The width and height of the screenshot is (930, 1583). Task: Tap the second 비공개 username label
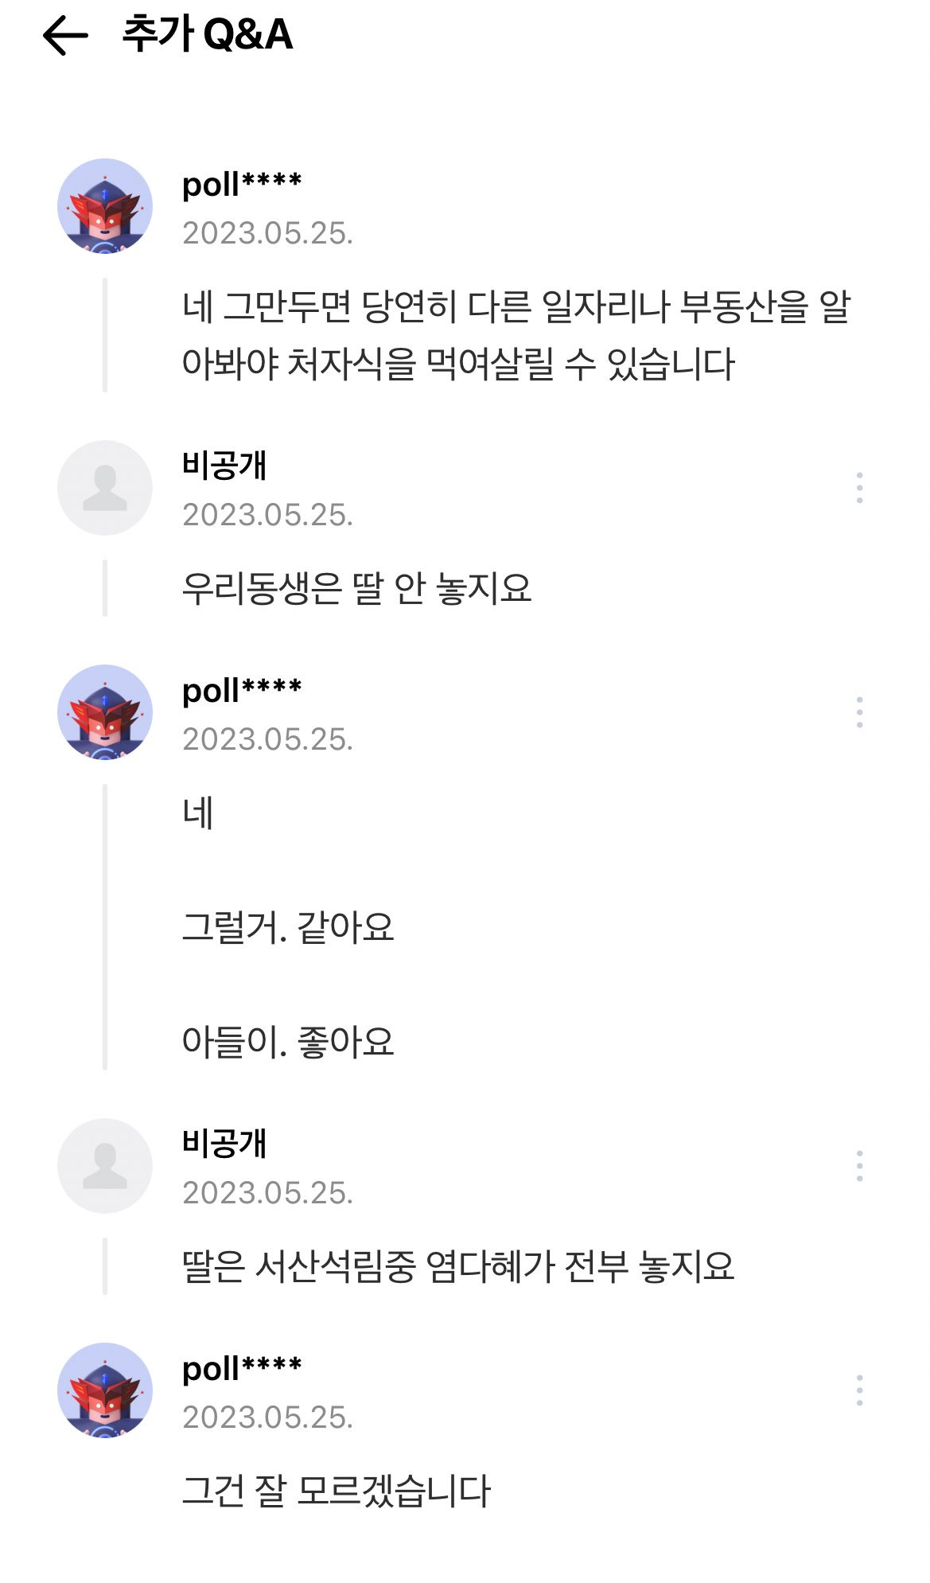tap(224, 1143)
